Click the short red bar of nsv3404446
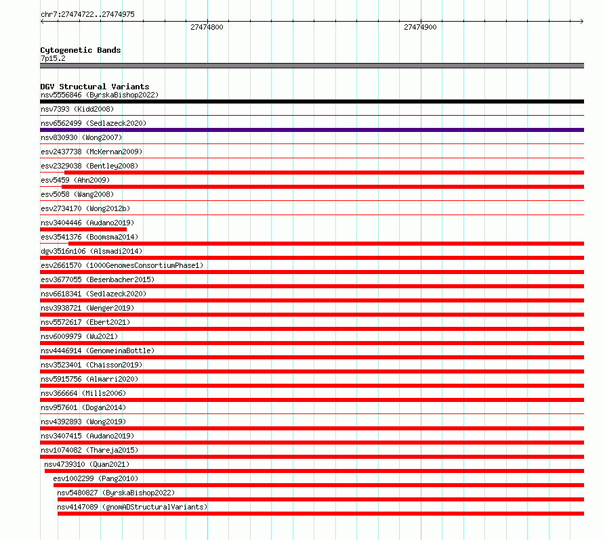Screen dimensions: 603x540 83,229
